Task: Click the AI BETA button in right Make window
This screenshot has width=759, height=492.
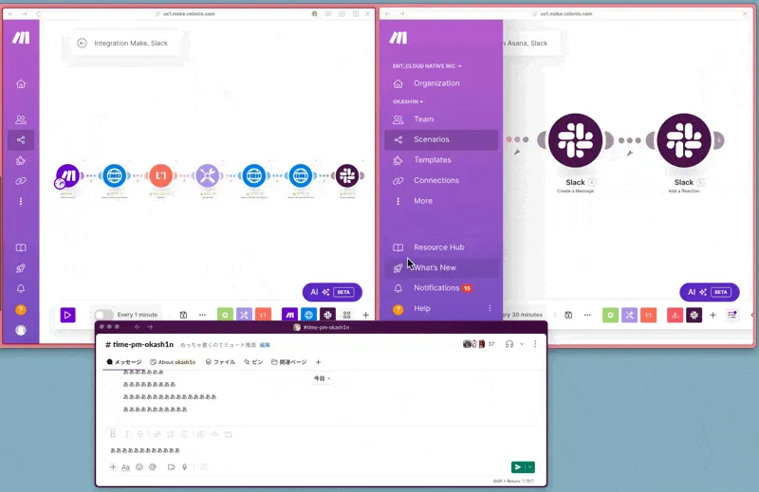Action: click(709, 292)
